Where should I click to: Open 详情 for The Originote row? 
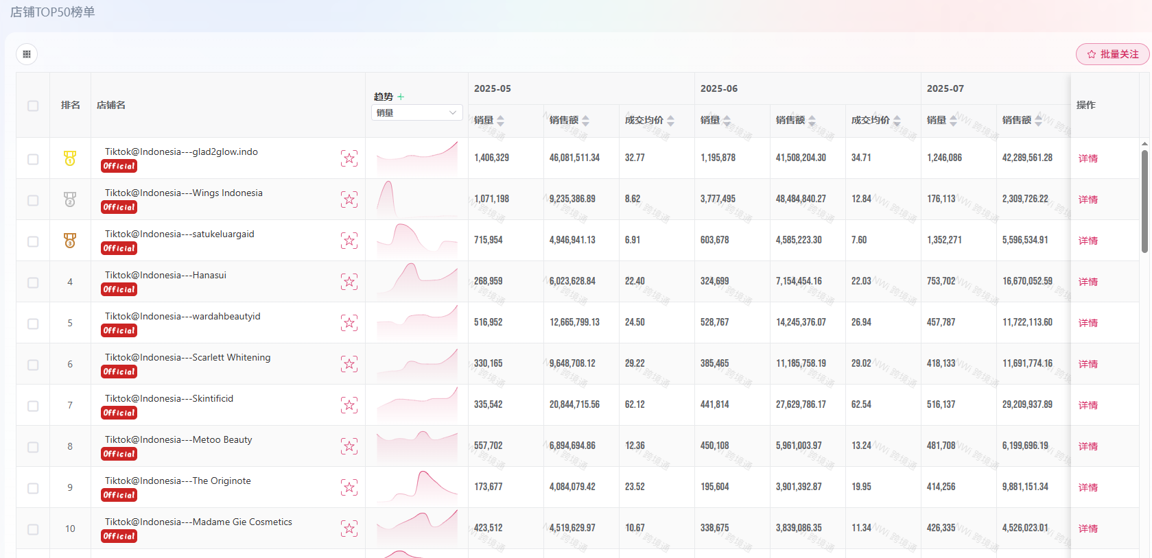[1088, 487]
